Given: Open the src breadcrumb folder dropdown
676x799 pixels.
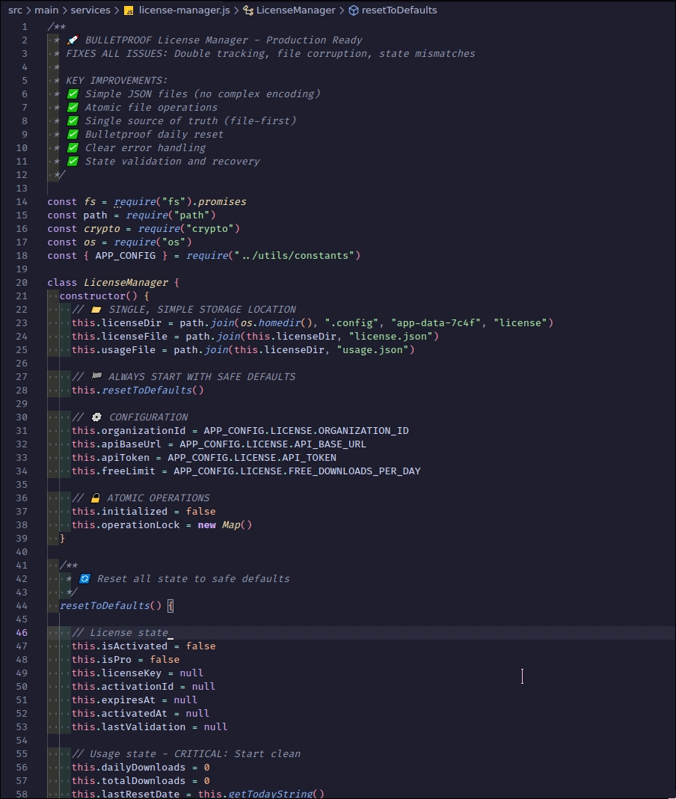Looking at the screenshot, I should coord(15,10).
